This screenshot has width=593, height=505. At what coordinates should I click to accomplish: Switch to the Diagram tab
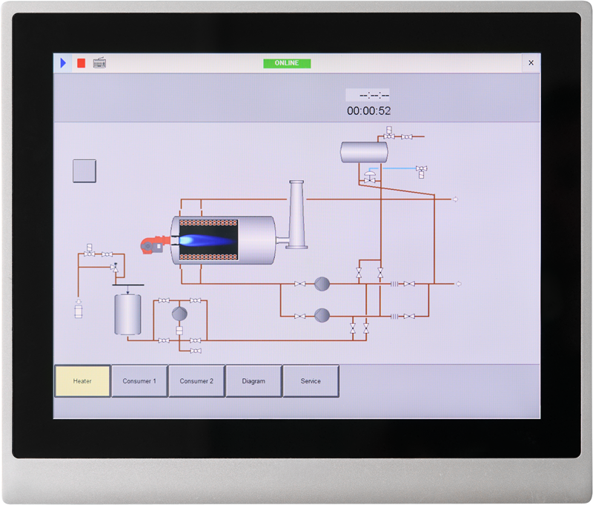coord(254,380)
